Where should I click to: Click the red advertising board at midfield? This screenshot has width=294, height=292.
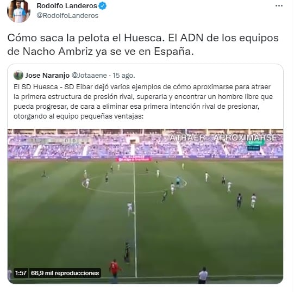pos(134,159)
